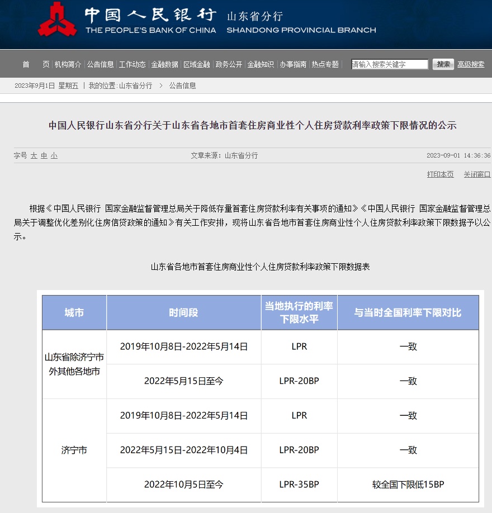The height and width of the screenshot is (513, 492).
Task: Navigate to 区域金融 section
Action: 197,64
